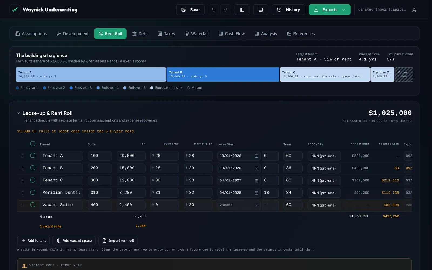Check the Vacant Suite row checkbox

(x=33, y=205)
